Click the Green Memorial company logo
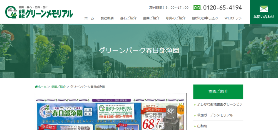 (39, 12)
